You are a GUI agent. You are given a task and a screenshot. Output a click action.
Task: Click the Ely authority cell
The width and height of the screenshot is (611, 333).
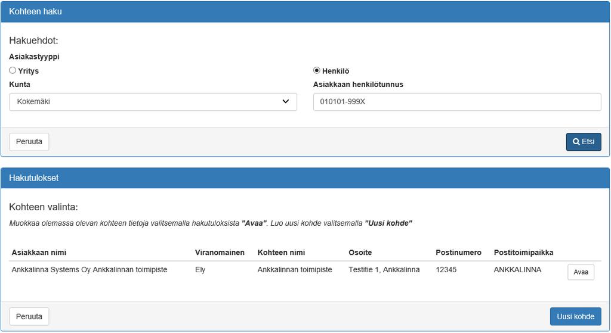200,270
